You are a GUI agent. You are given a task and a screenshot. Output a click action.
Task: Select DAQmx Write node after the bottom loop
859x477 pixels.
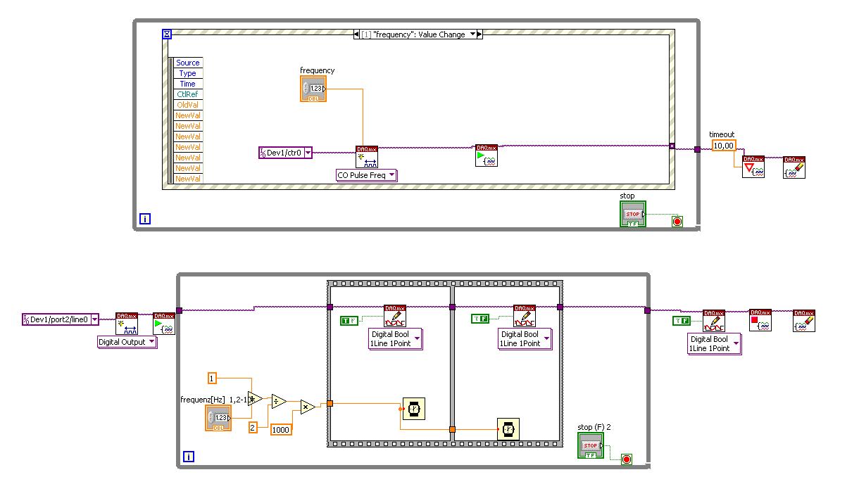[714, 320]
